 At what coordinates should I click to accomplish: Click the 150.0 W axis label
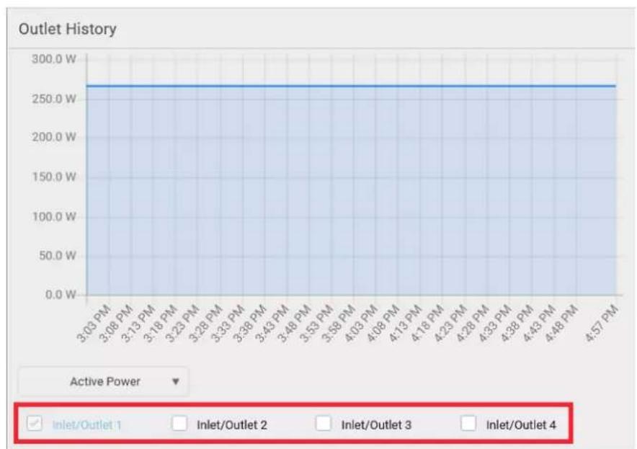(54, 177)
